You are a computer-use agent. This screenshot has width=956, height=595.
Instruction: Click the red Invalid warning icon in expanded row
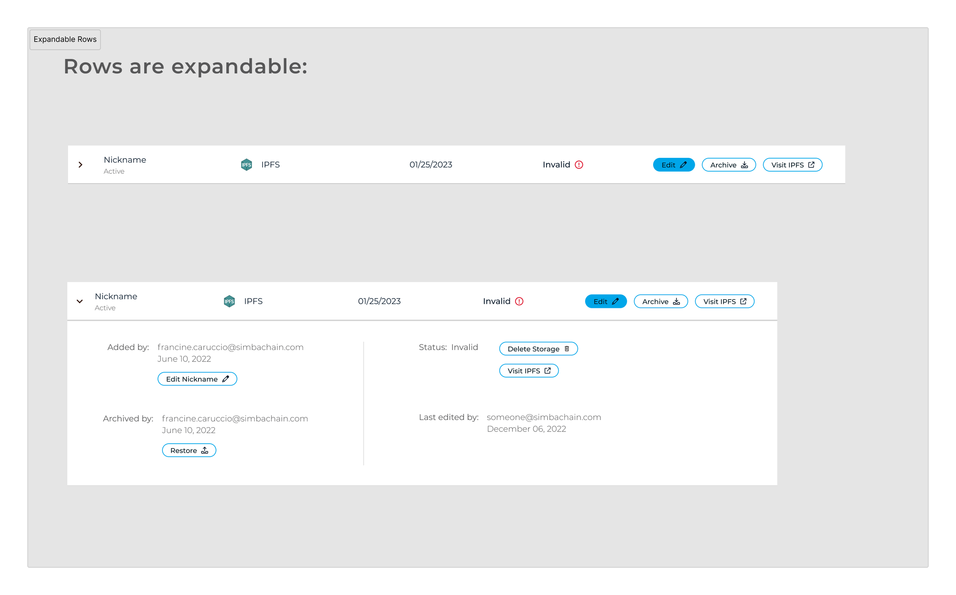pyautogui.click(x=519, y=302)
